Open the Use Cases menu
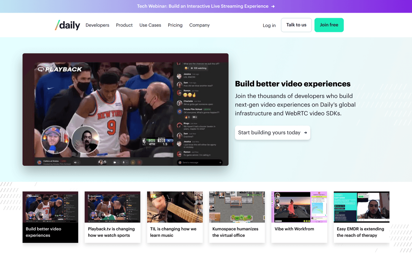This screenshot has height=257, width=412. click(150, 25)
